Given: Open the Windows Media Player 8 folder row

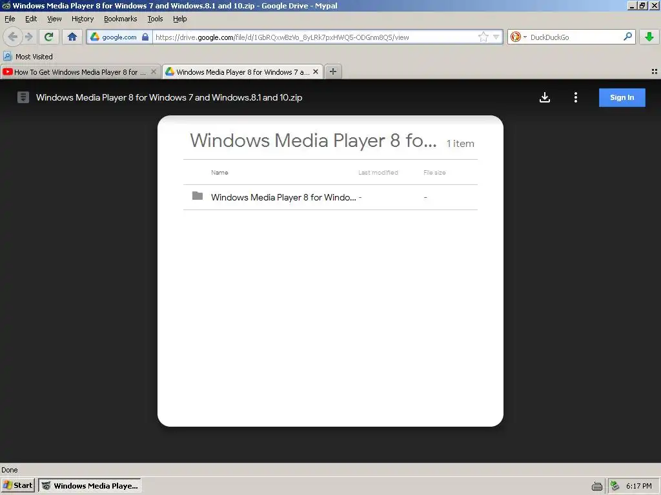Looking at the screenshot, I should (330, 197).
